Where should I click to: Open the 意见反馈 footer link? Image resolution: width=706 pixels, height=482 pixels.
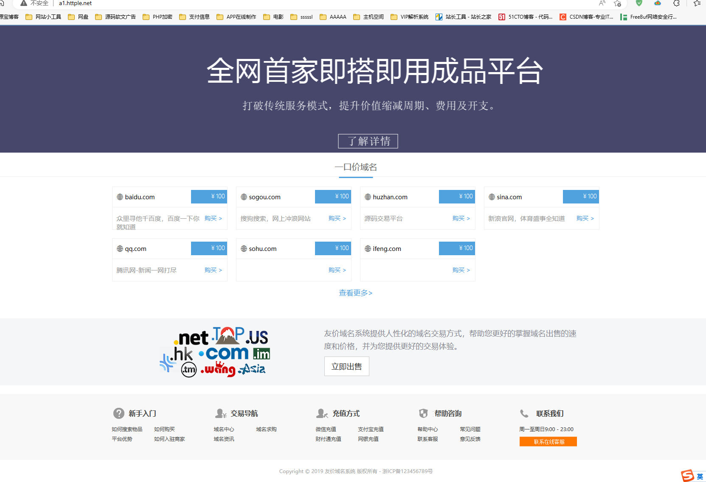[x=470, y=439]
